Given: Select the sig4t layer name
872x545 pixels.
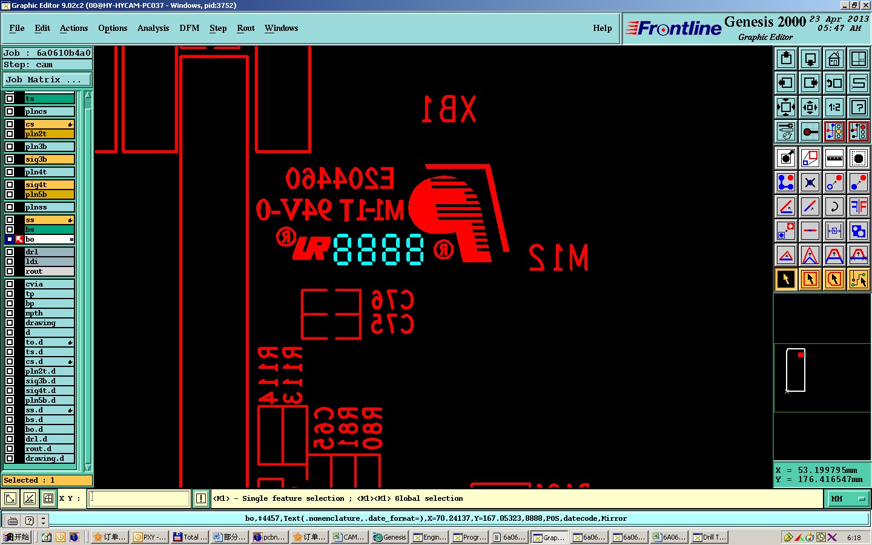Looking at the screenshot, I should click(49, 185).
